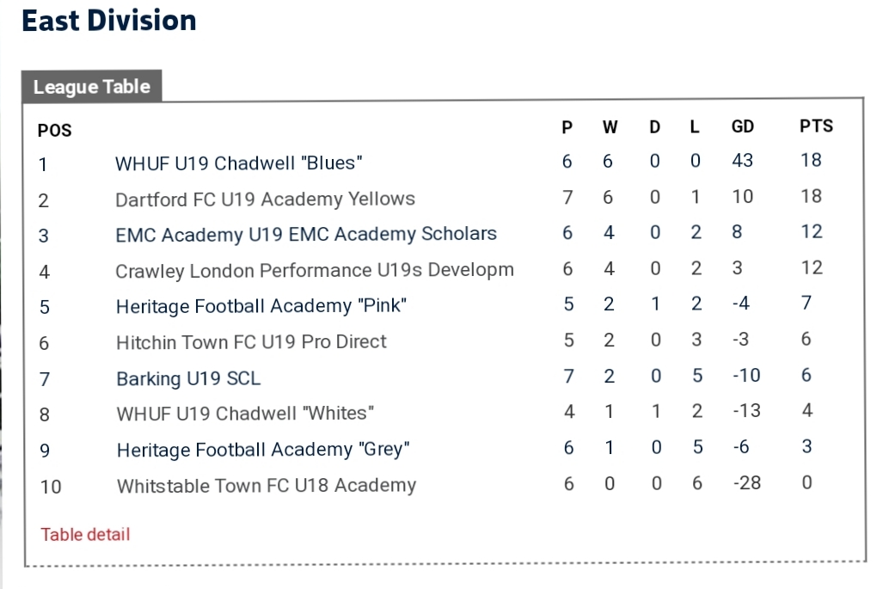The image size is (883, 589).
Task: Open the Barking U19 SCL team
Action: point(188,378)
